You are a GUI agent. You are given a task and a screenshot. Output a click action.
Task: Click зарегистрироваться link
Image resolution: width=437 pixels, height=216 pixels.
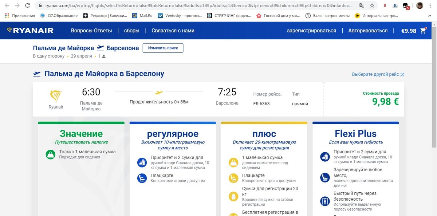pyautogui.click(x=311, y=31)
